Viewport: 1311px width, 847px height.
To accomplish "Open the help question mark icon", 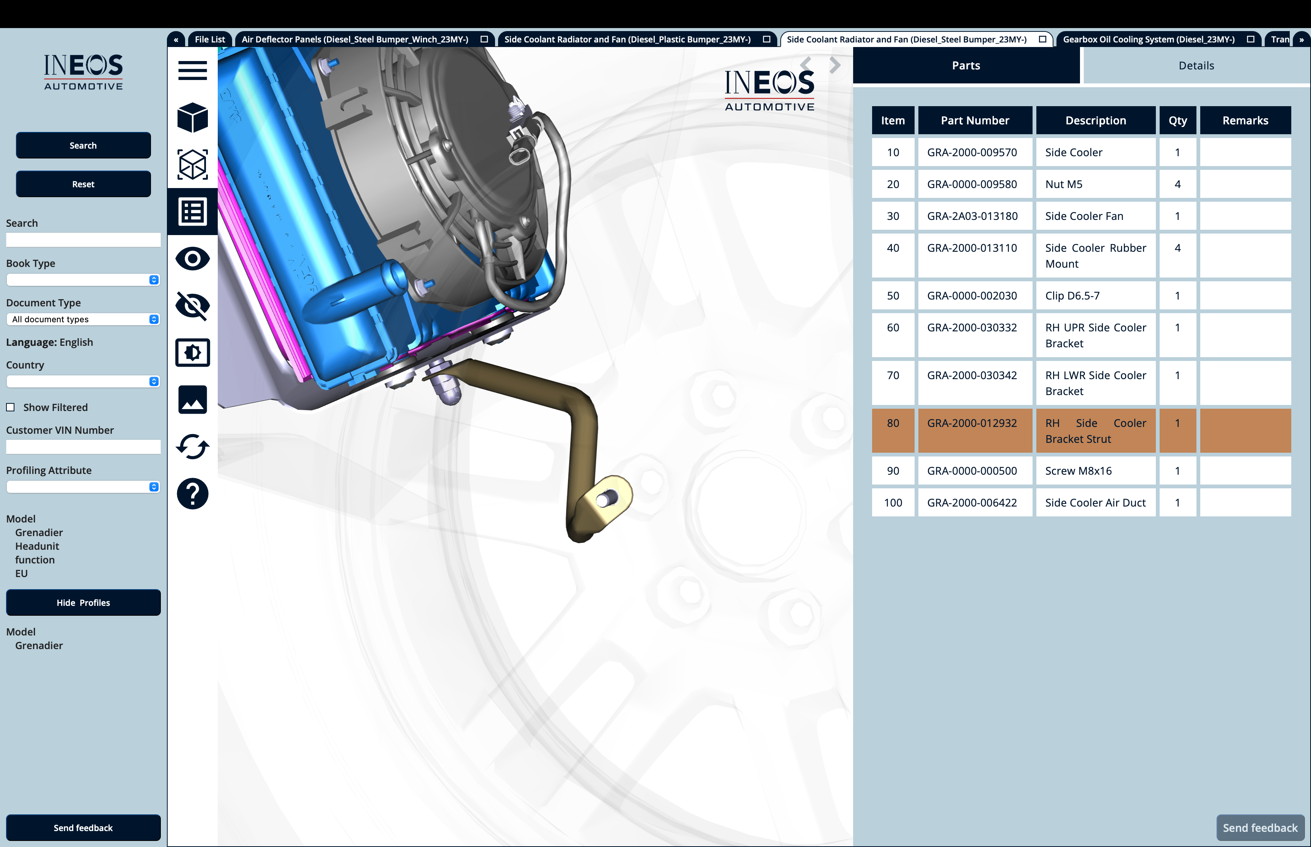I will [192, 493].
